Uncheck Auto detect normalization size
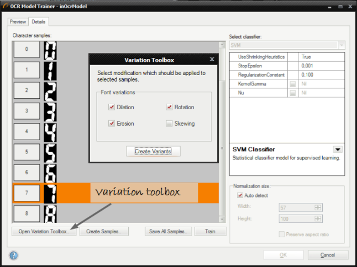This screenshot has width=357, height=267. (x=239, y=196)
